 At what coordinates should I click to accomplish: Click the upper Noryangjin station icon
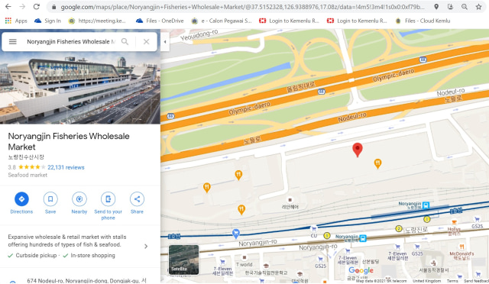[x=426, y=205]
